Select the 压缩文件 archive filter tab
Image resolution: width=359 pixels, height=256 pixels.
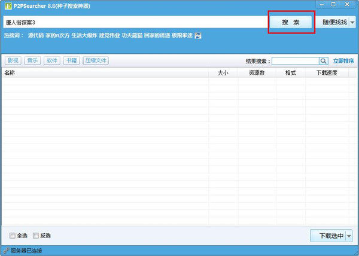[x=96, y=61]
